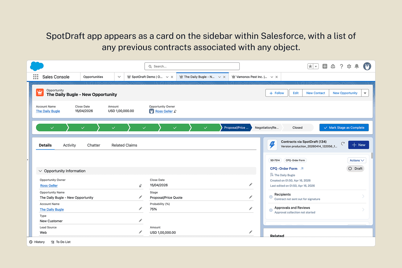Create a New SpotDraft contract

[359, 145]
